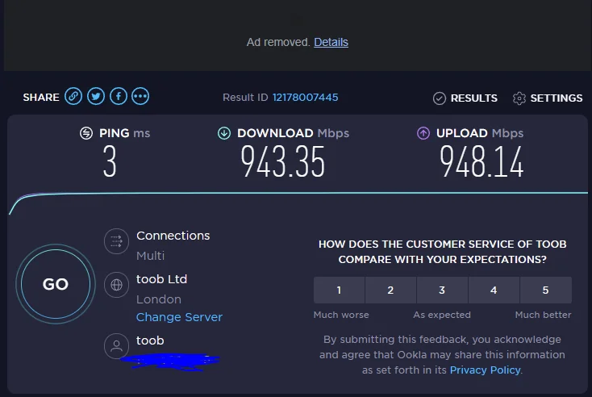This screenshot has width=592, height=397.
Task: Click the globe server icon
Action: point(117,284)
